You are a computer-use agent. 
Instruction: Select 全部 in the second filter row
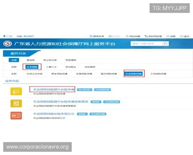pyautogui.click(x=14, y=67)
